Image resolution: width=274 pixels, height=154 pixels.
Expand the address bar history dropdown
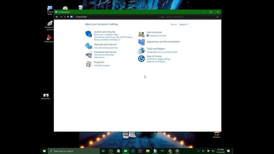(160, 17)
